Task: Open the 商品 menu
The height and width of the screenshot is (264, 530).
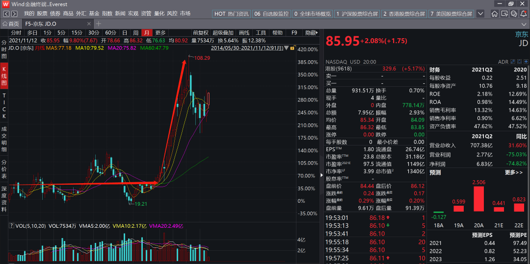Action: click(68, 14)
